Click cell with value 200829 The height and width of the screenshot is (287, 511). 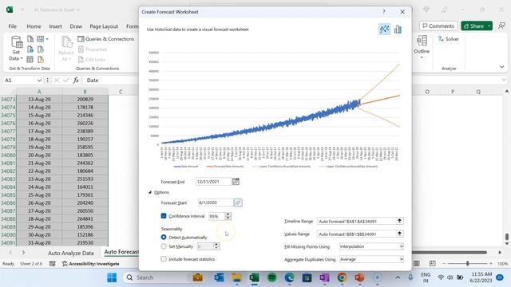[85, 99]
